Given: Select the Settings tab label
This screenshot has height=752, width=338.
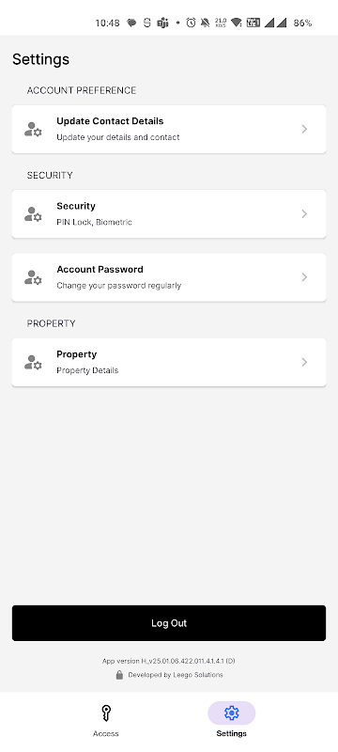Looking at the screenshot, I should click(x=231, y=733).
